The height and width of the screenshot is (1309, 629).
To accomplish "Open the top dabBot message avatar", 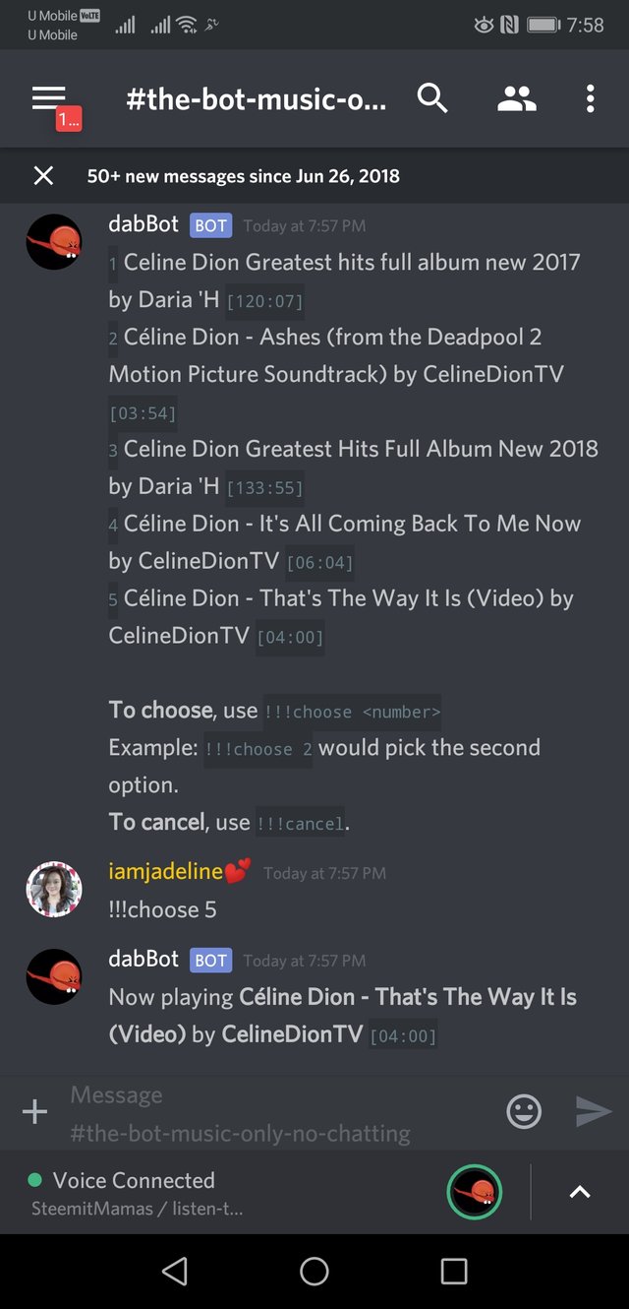I will point(53,242).
